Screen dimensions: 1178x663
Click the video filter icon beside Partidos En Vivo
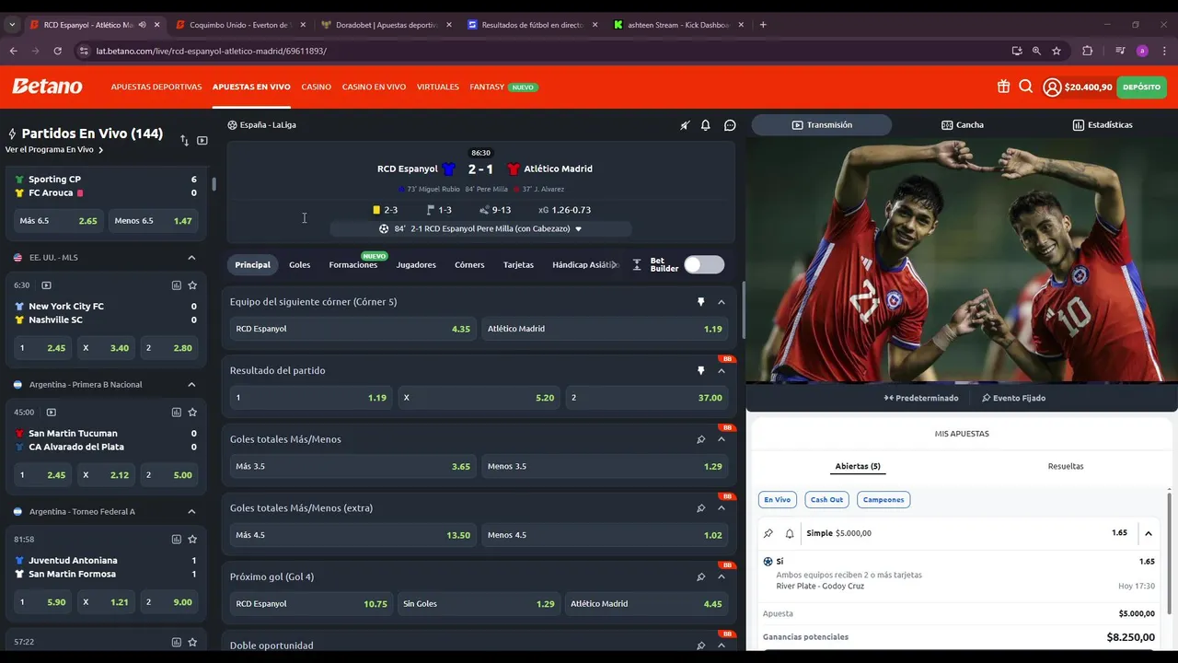pyautogui.click(x=202, y=141)
